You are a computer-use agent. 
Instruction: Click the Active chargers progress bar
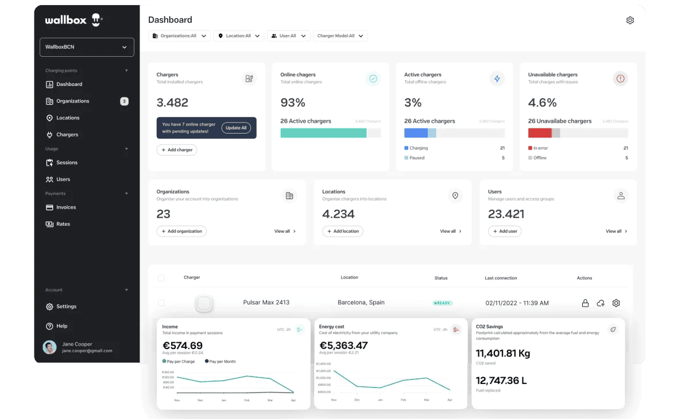tap(454, 132)
